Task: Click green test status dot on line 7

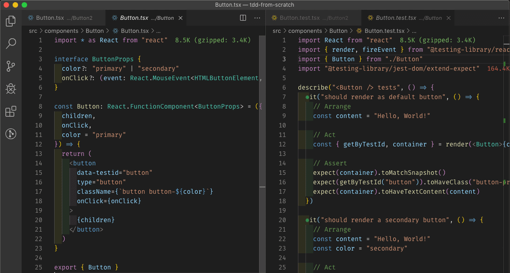Action: tap(307, 97)
